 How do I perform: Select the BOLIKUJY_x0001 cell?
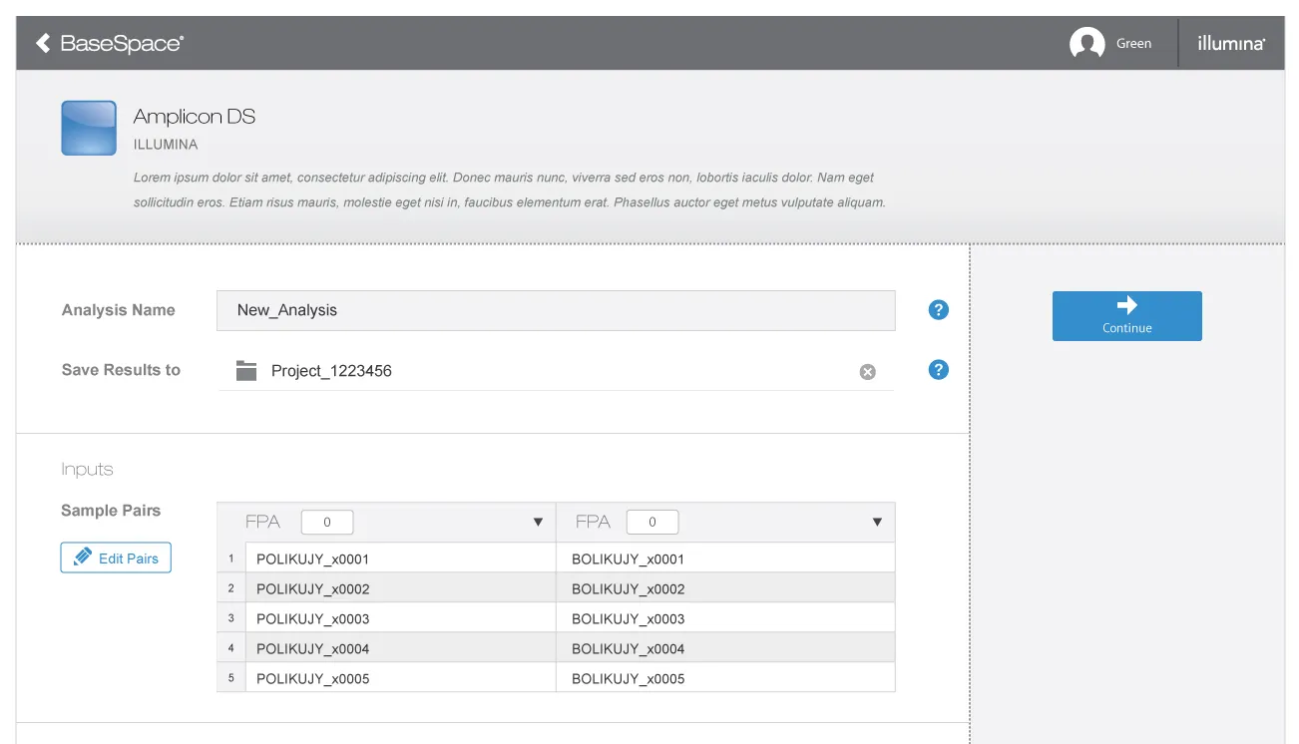coord(725,558)
